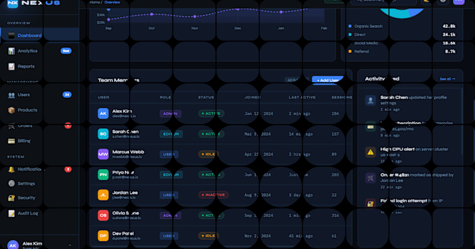Click the + Add User button
Viewport: 475px width, 249px height.
[x=327, y=80]
